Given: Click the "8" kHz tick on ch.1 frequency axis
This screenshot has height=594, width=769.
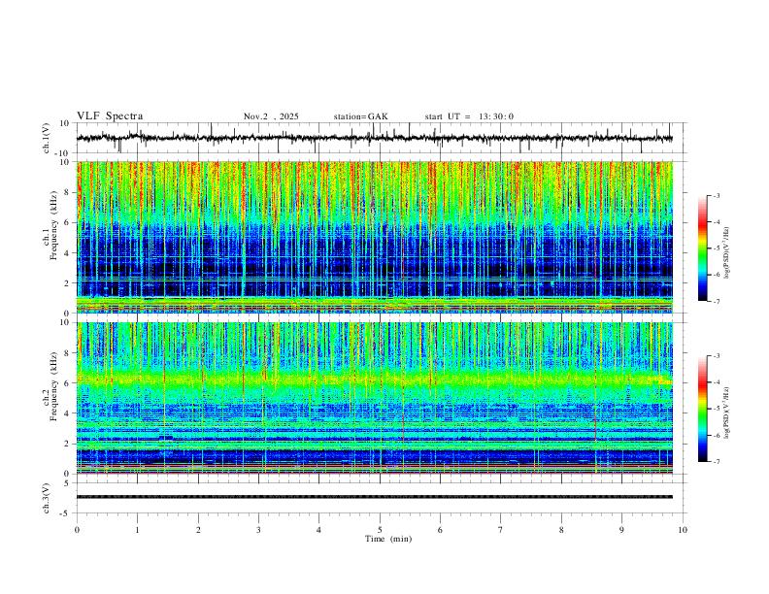Looking at the screenshot, I should pyautogui.click(x=68, y=192).
